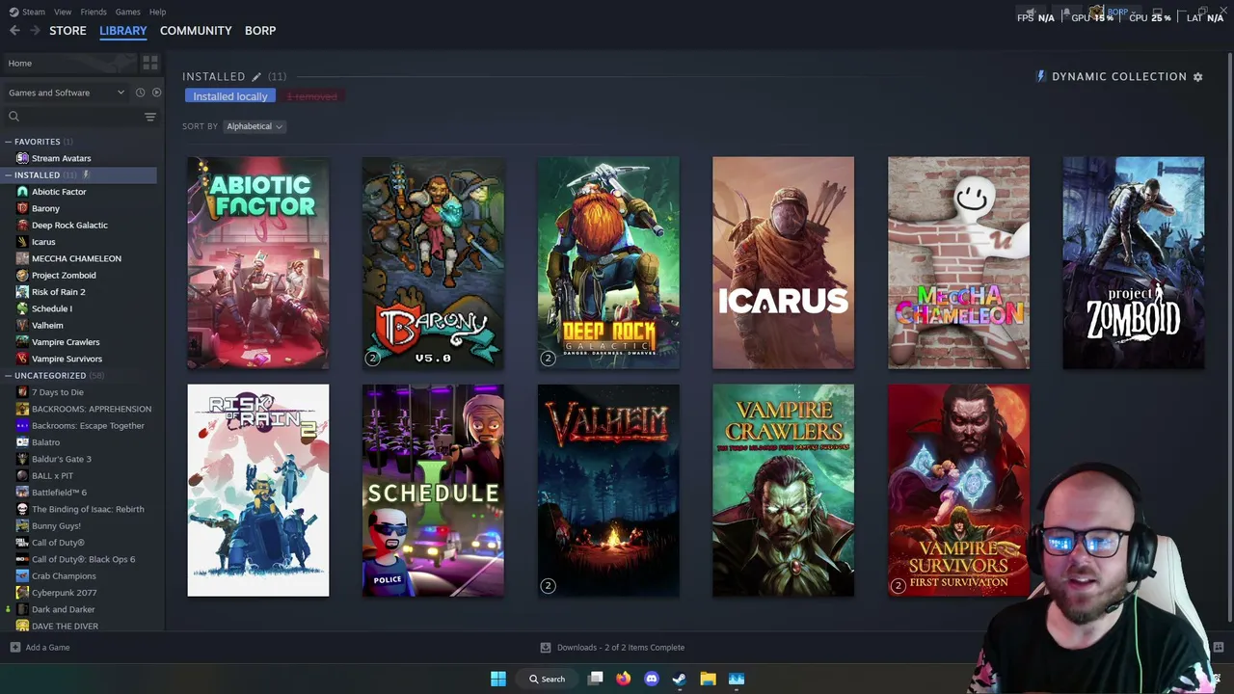Open the Risk of Rain 2 cover art
The height and width of the screenshot is (694, 1234).
pos(258,491)
